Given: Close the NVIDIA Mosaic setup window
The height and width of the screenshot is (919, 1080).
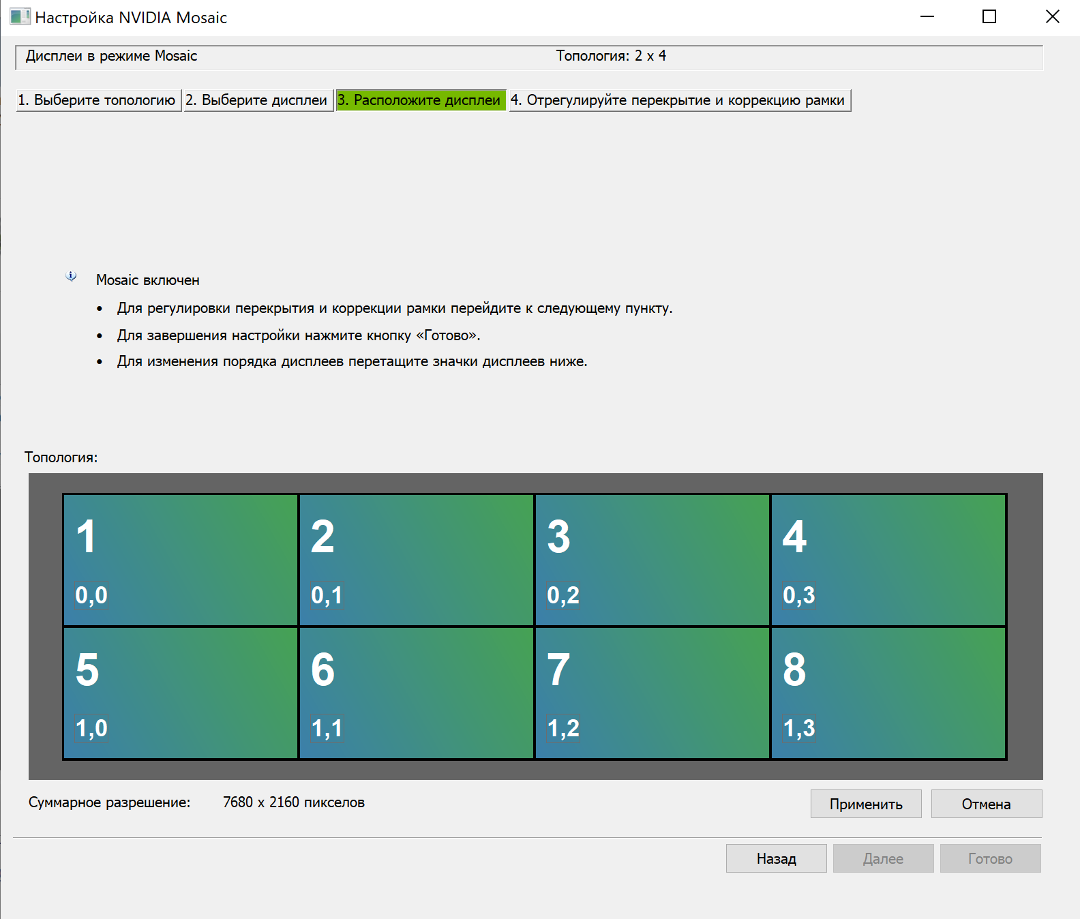Looking at the screenshot, I should (x=1052, y=17).
